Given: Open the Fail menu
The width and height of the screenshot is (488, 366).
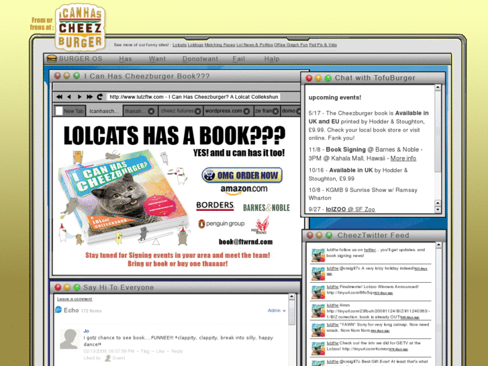Looking at the screenshot, I should coord(239,59).
